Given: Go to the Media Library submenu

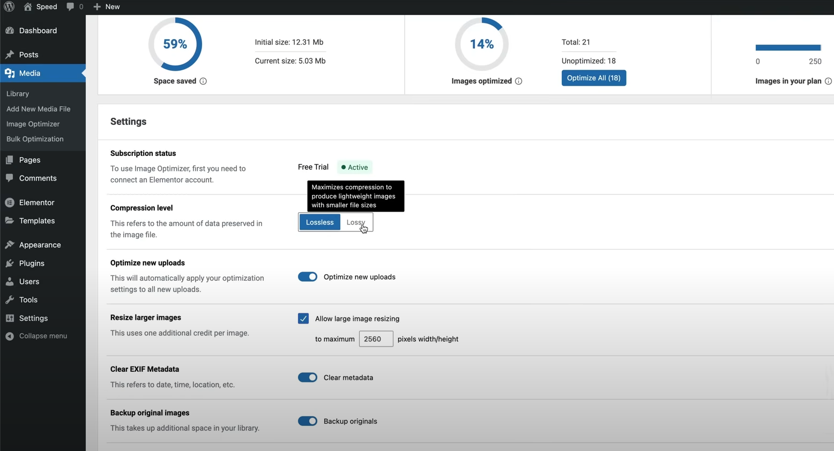Looking at the screenshot, I should click(18, 94).
